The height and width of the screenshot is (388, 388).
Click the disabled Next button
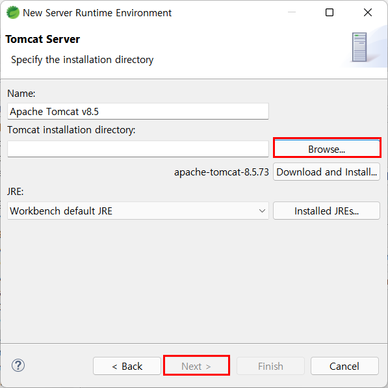(x=196, y=366)
